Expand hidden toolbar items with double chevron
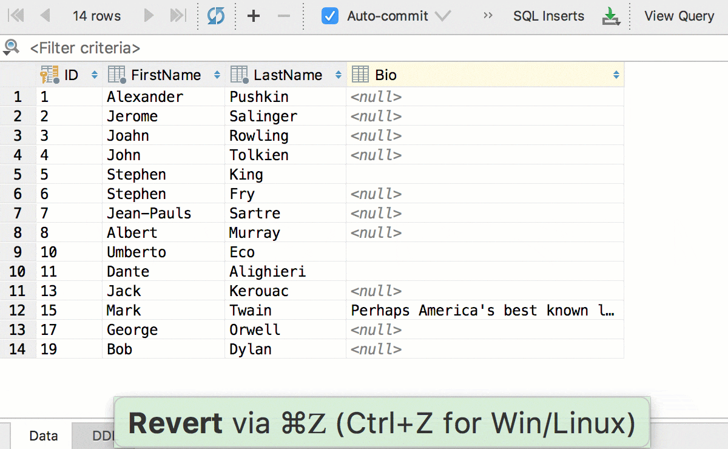 488,16
